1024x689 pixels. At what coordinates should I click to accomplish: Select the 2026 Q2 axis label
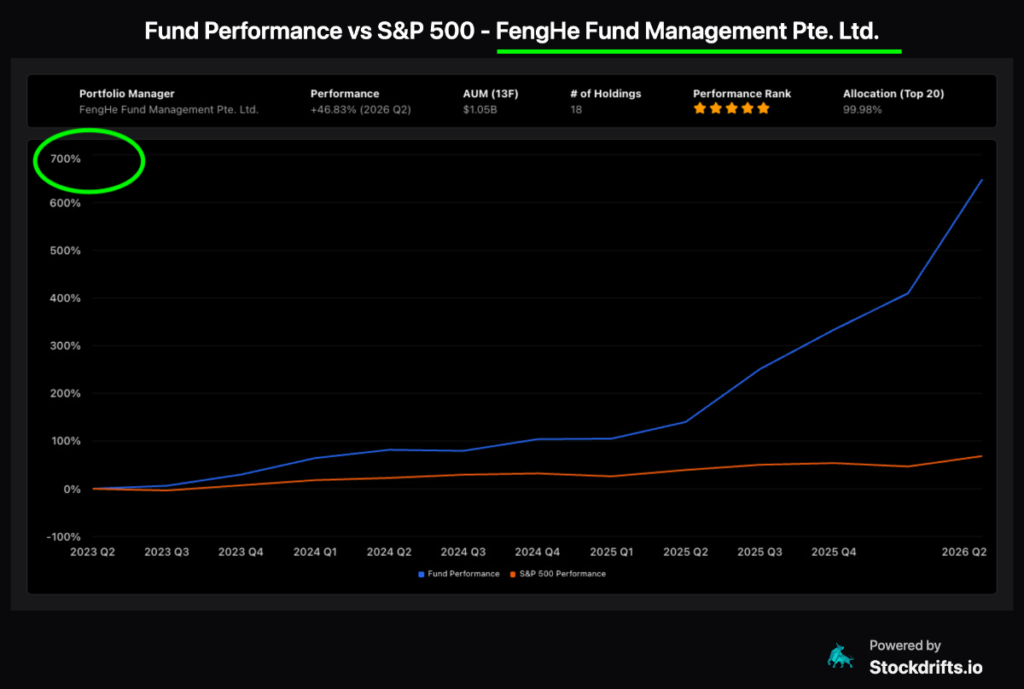tap(964, 552)
